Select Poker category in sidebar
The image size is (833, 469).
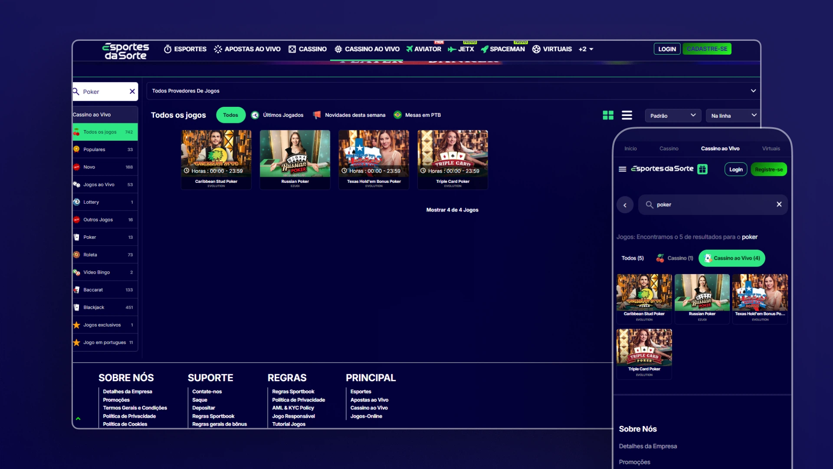[x=105, y=238]
